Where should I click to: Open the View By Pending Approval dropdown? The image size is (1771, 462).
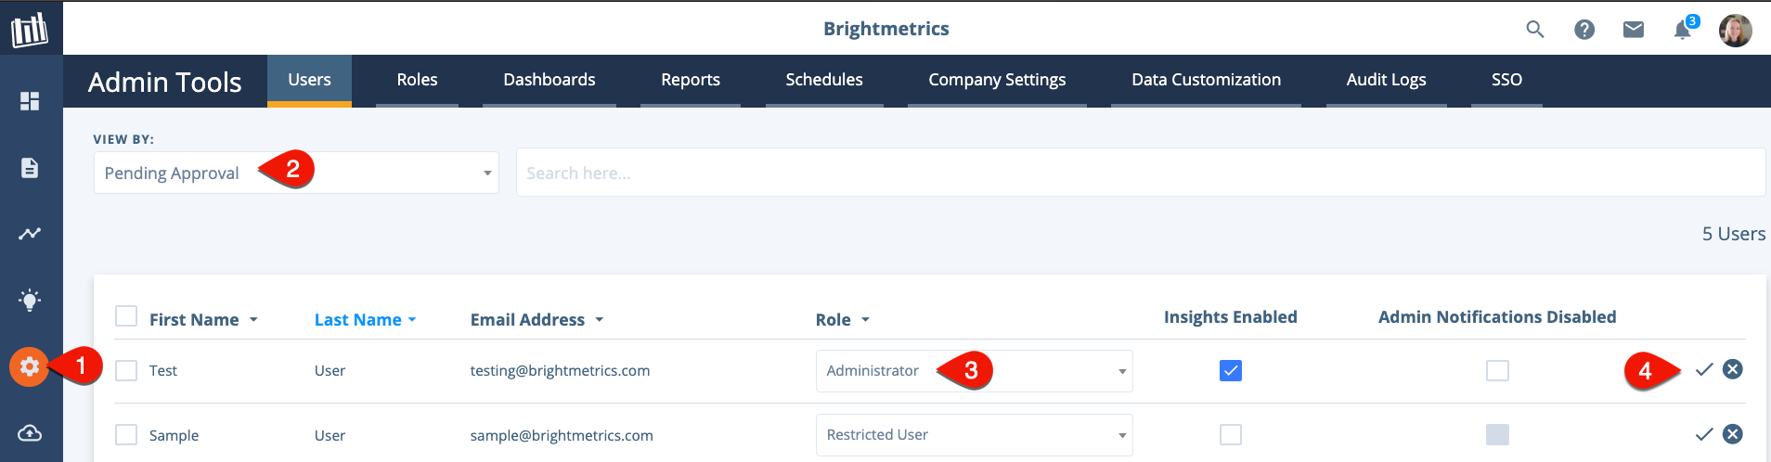[x=296, y=173]
